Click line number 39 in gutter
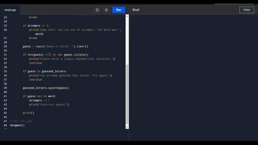The height and width of the screenshot is (145, 258). click(x=5, y=88)
